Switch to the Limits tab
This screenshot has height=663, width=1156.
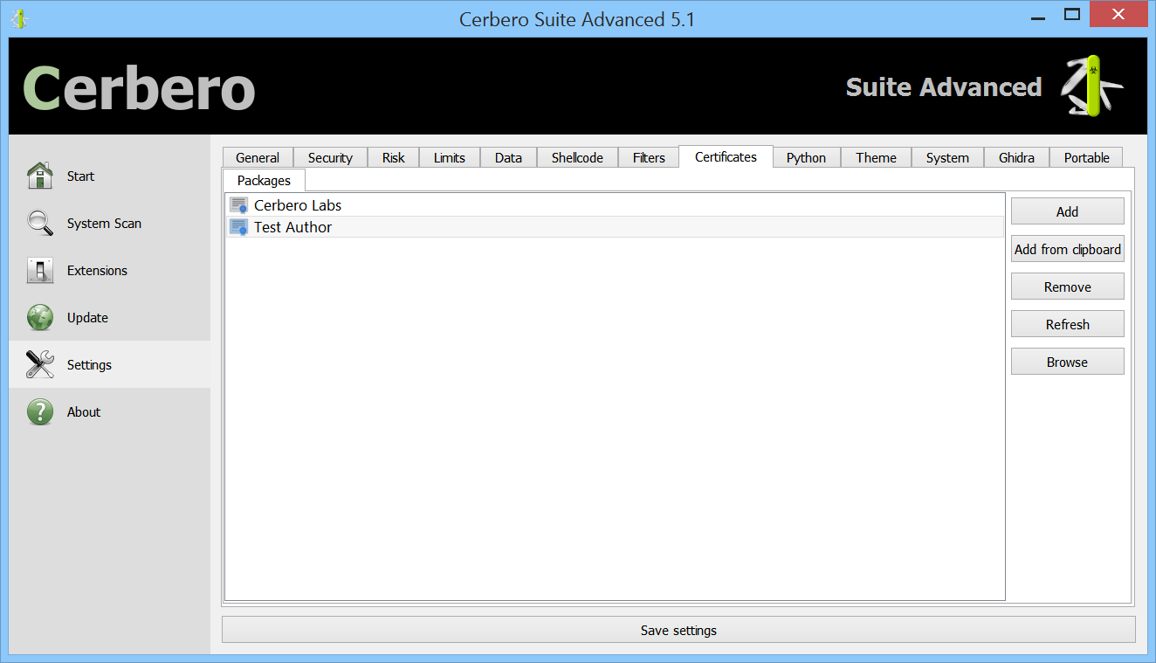(450, 157)
